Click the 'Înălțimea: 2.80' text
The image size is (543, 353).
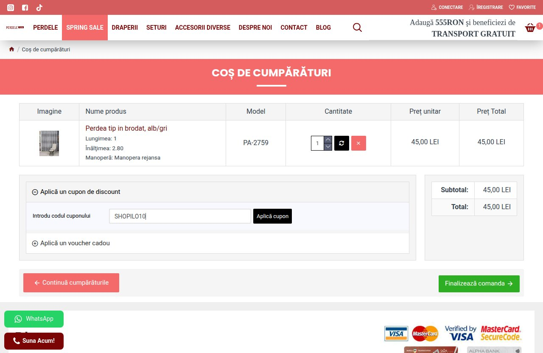[x=104, y=148]
